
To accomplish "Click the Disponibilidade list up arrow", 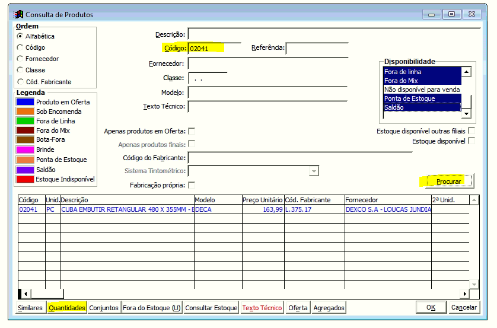I will click(x=466, y=72).
